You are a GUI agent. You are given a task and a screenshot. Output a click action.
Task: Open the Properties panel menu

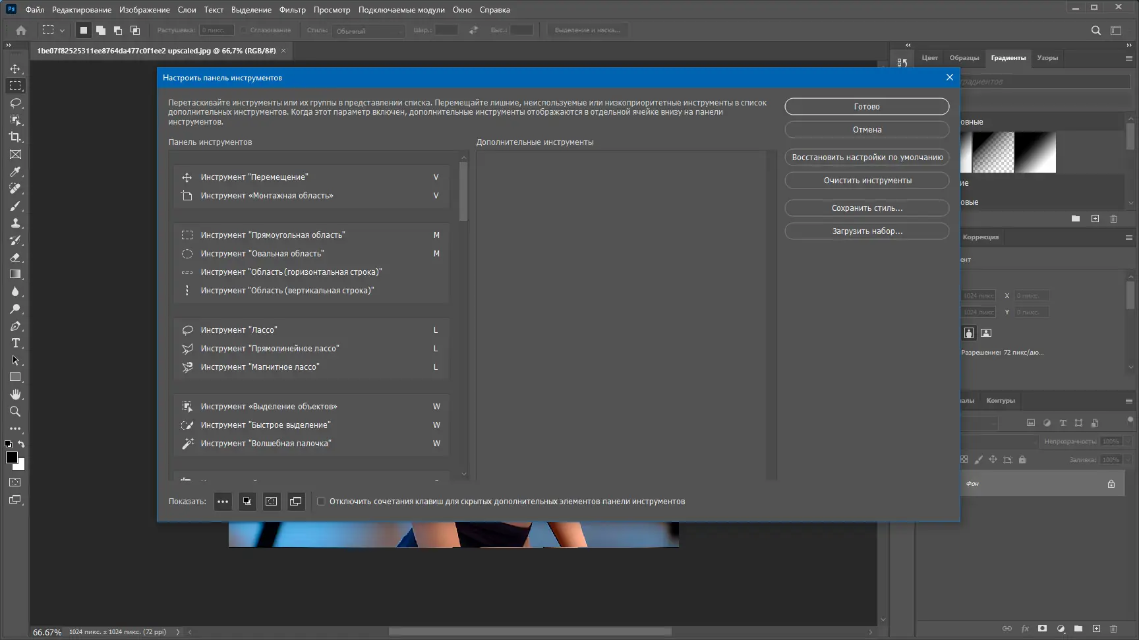pos(1128,237)
